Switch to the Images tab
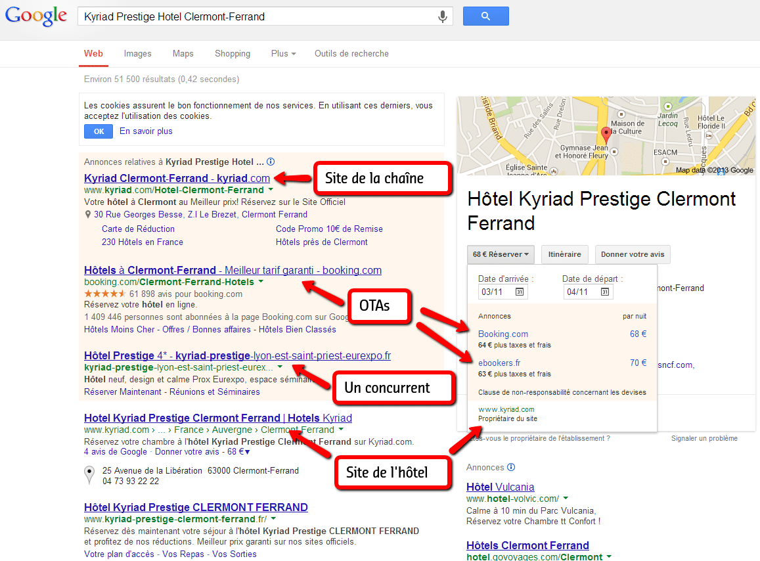The width and height of the screenshot is (760, 561). point(138,54)
